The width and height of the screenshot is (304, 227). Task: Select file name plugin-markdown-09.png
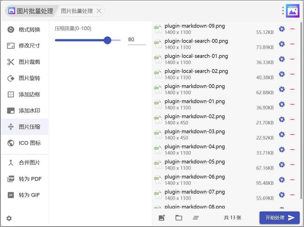(195, 26)
